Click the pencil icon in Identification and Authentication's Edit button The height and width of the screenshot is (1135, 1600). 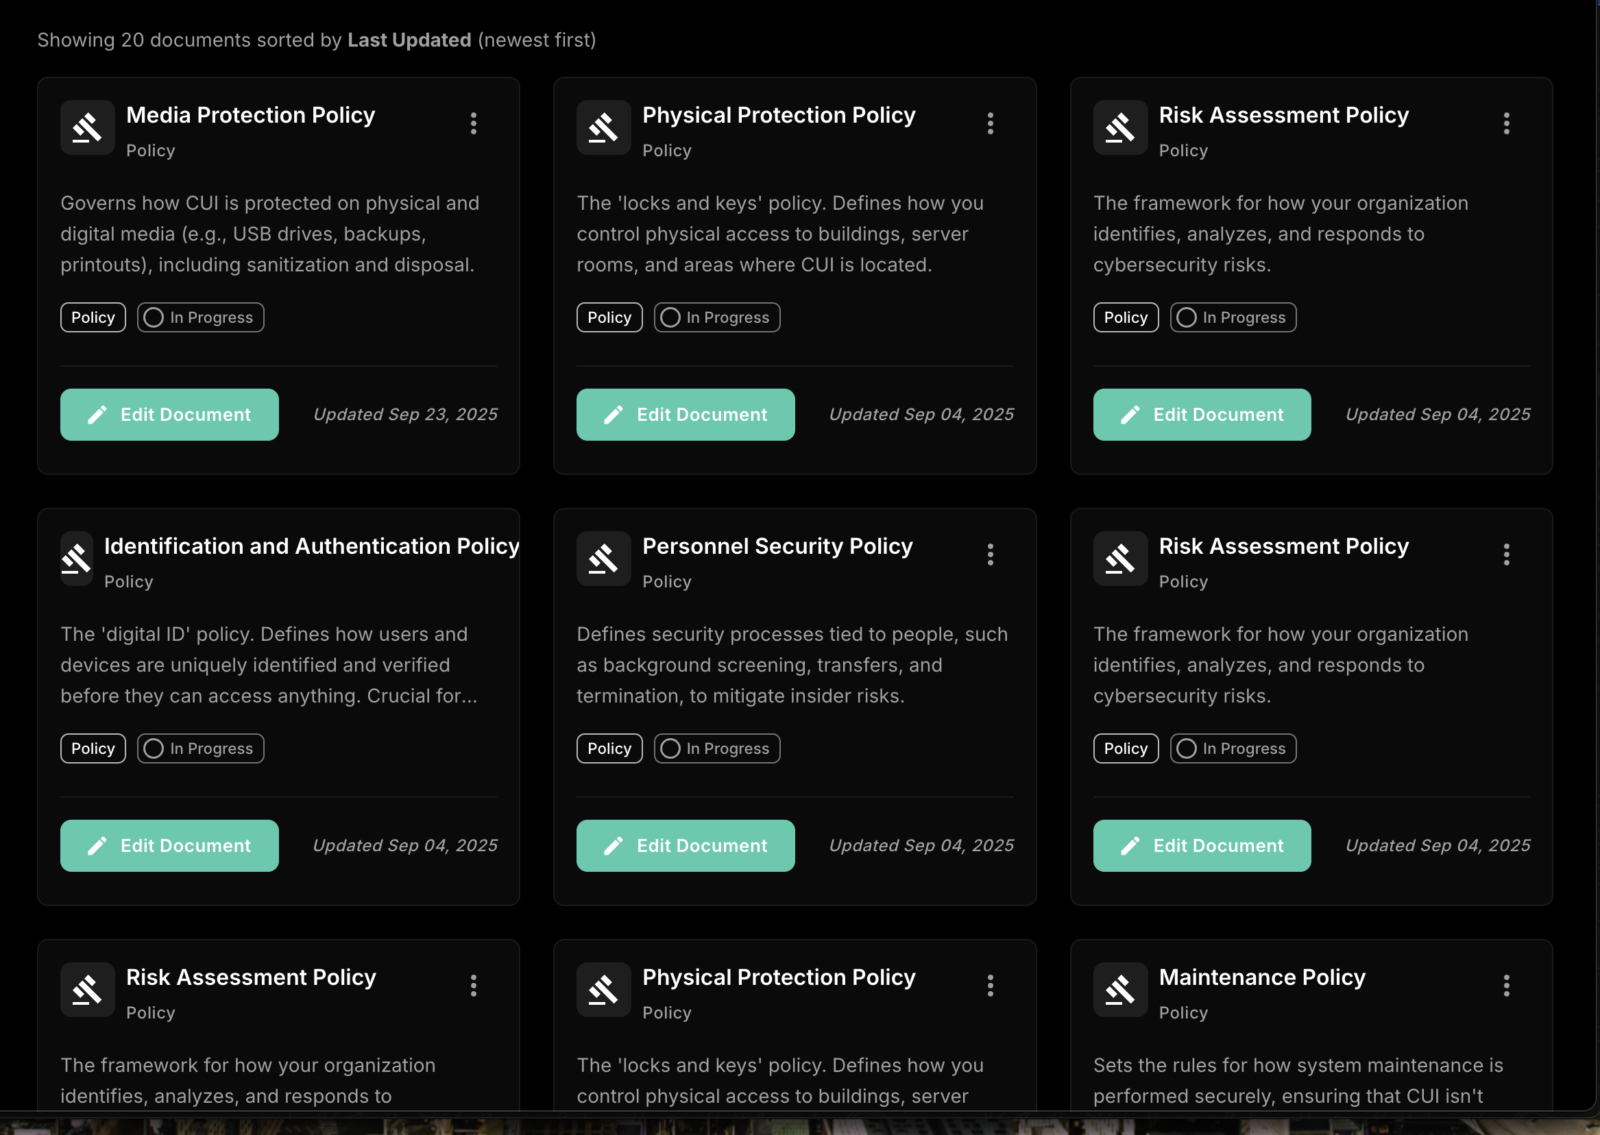97,846
